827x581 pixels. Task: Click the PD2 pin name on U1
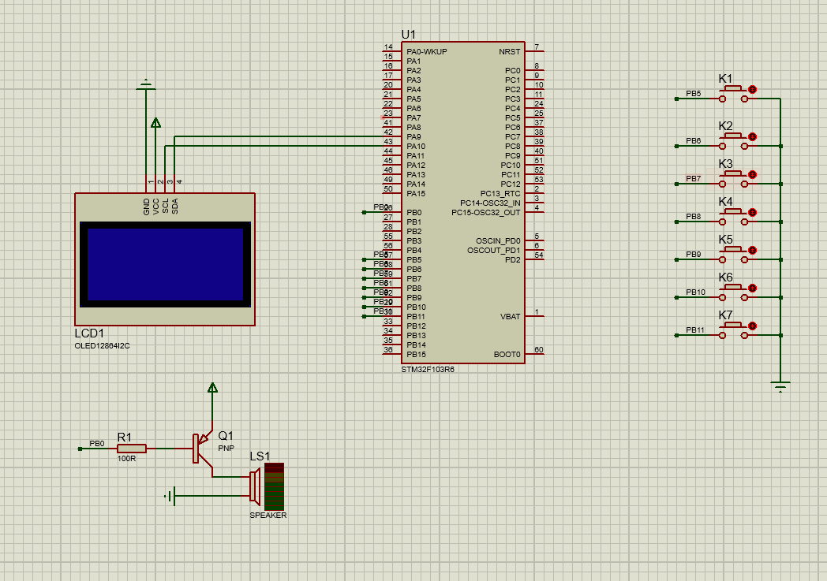coord(513,260)
